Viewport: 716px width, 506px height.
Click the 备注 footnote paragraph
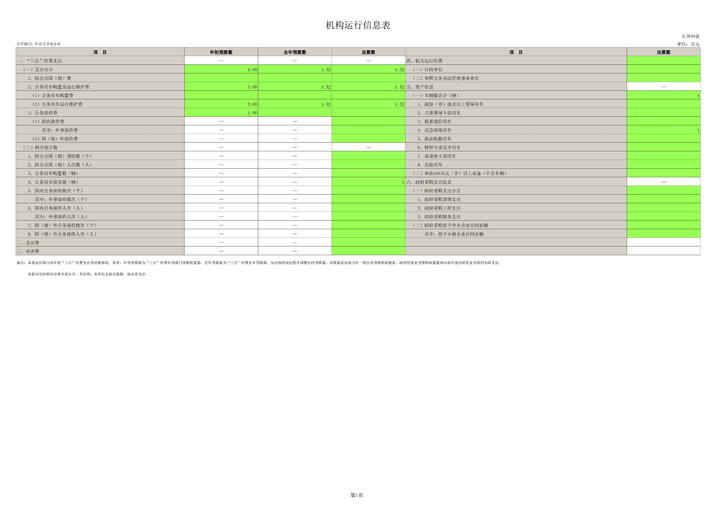259,263
